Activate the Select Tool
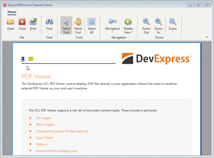The image size is (214, 158). coord(66,25)
